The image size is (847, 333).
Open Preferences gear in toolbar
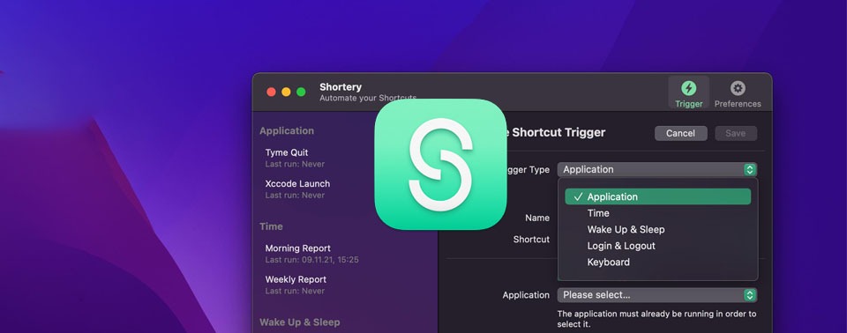click(738, 94)
